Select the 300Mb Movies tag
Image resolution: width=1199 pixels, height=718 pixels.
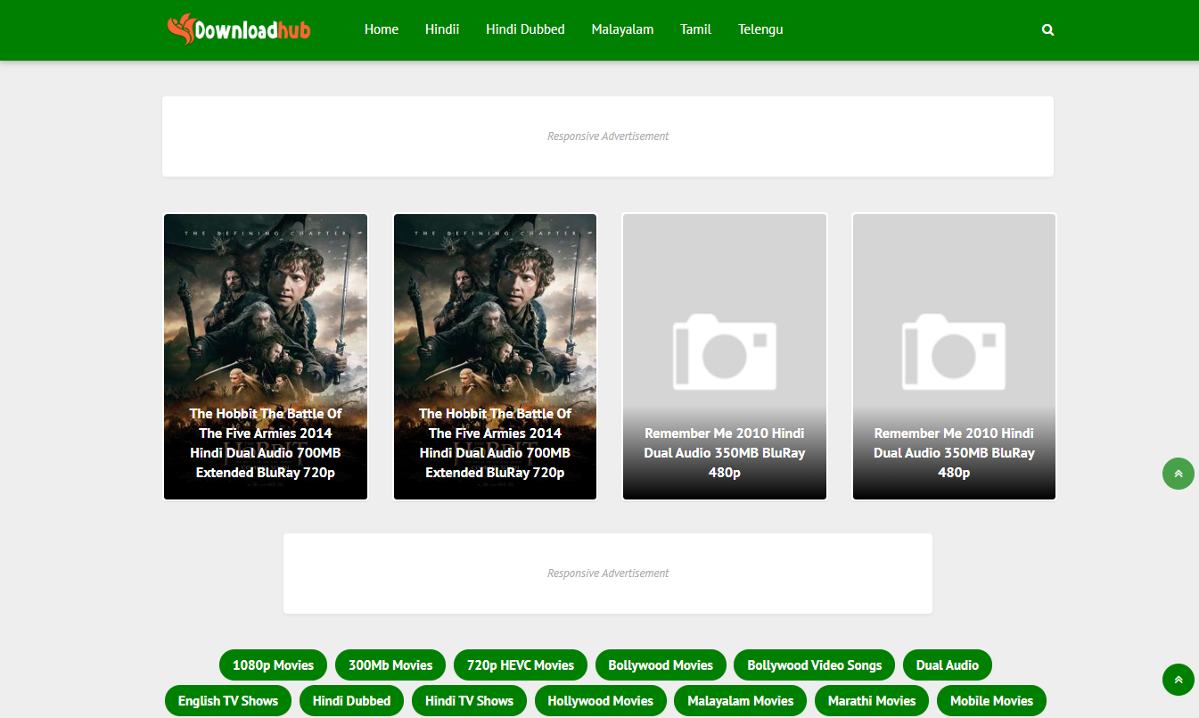pyautogui.click(x=390, y=665)
